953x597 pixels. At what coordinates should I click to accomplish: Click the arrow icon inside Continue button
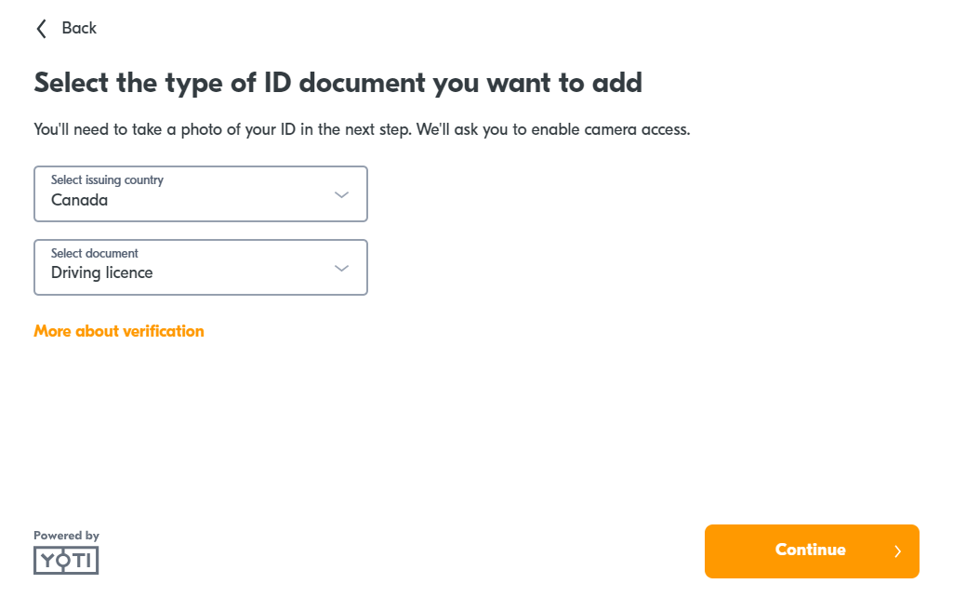click(898, 551)
